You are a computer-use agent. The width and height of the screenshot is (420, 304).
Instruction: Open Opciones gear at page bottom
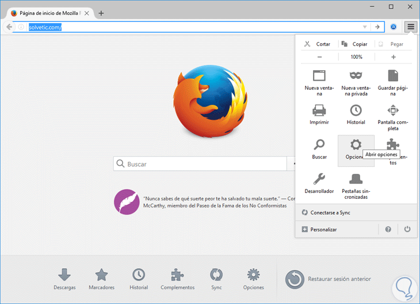click(253, 279)
